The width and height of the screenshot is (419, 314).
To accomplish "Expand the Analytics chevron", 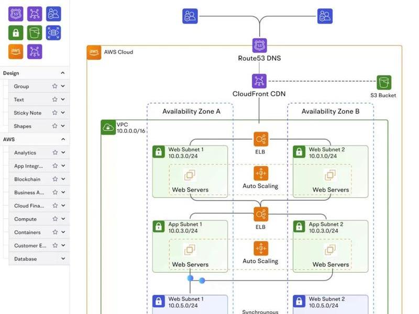I will click(63, 152).
